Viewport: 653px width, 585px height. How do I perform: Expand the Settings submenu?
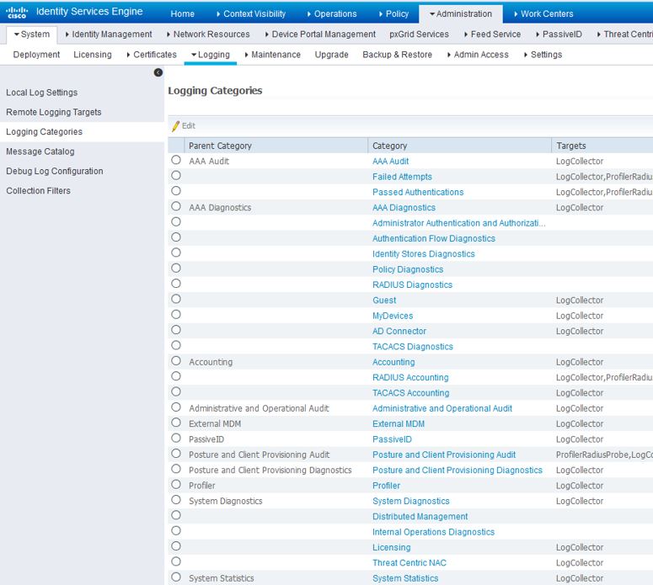coord(543,55)
